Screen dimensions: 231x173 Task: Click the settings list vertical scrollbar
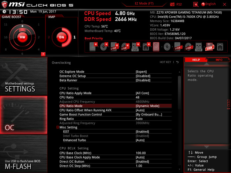click(180, 92)
